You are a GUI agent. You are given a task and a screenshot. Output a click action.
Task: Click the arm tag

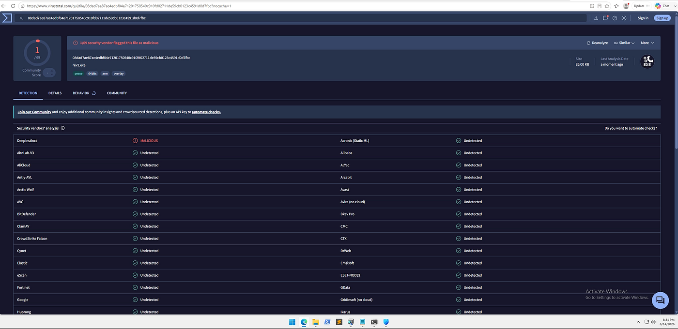click(105, 74)
